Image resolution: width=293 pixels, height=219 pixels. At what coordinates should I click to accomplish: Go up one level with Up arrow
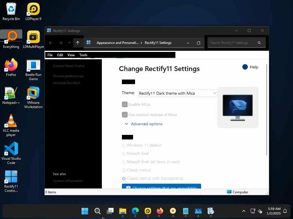(x=78, y=43)
